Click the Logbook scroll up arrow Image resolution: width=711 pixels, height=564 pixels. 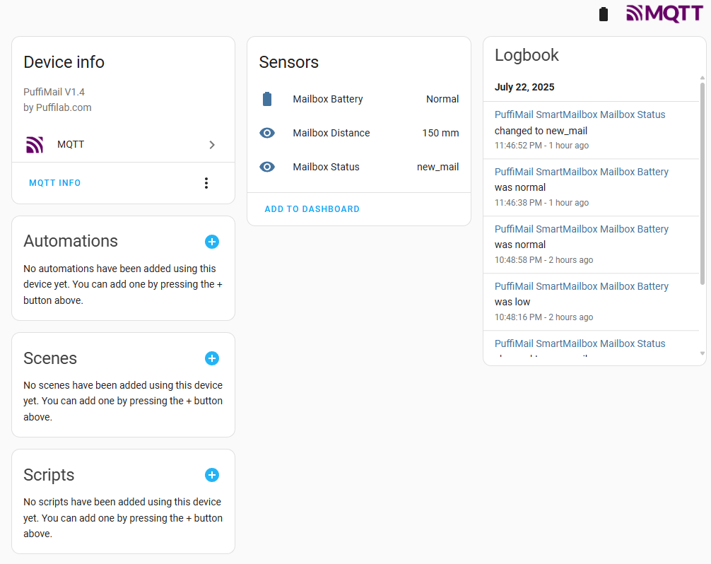tap(703, 78)
